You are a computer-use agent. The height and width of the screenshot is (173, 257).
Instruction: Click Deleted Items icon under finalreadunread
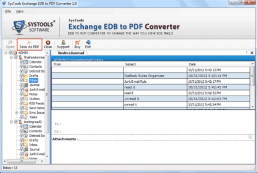coord(26,71)
